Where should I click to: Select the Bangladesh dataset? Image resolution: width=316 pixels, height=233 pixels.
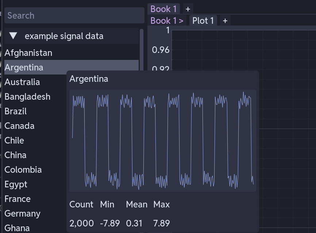(x=27, y=97)
